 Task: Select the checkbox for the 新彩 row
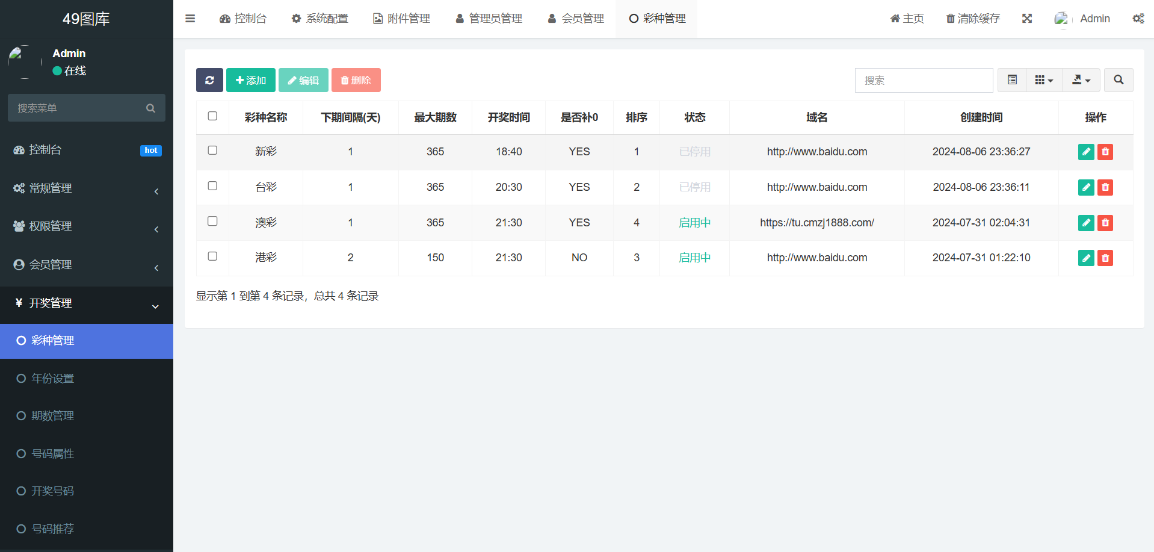click(x=212, y=150)
